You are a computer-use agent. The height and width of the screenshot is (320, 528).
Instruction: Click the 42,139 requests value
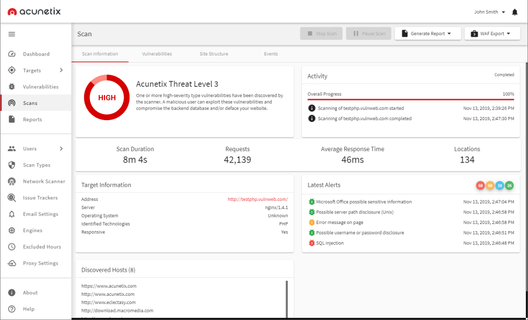[x=238, y=160]
